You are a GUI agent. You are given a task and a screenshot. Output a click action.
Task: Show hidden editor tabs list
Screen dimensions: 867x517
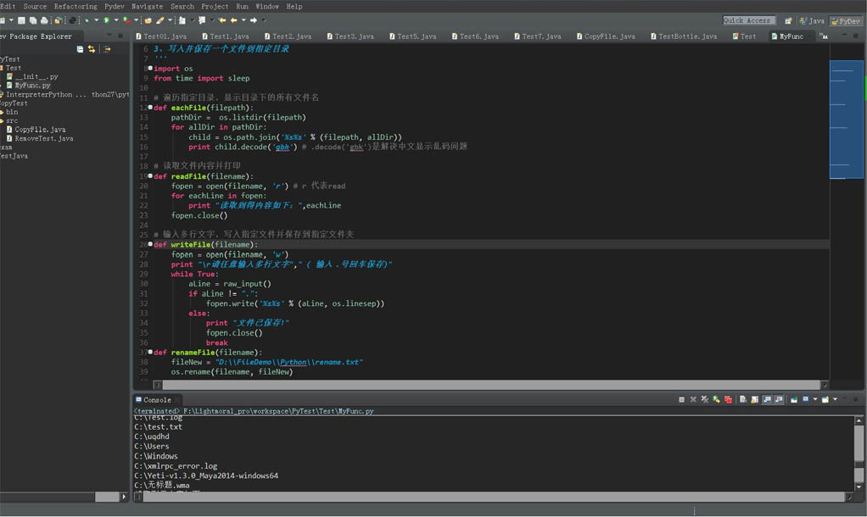point(825,36)
